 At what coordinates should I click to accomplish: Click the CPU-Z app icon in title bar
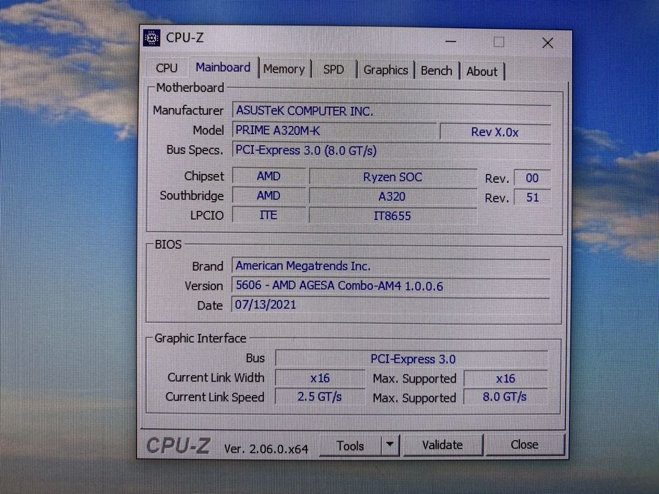point(152,38)
